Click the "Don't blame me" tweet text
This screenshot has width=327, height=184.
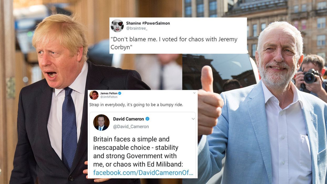pyautogui.click(x=174, y=43)
